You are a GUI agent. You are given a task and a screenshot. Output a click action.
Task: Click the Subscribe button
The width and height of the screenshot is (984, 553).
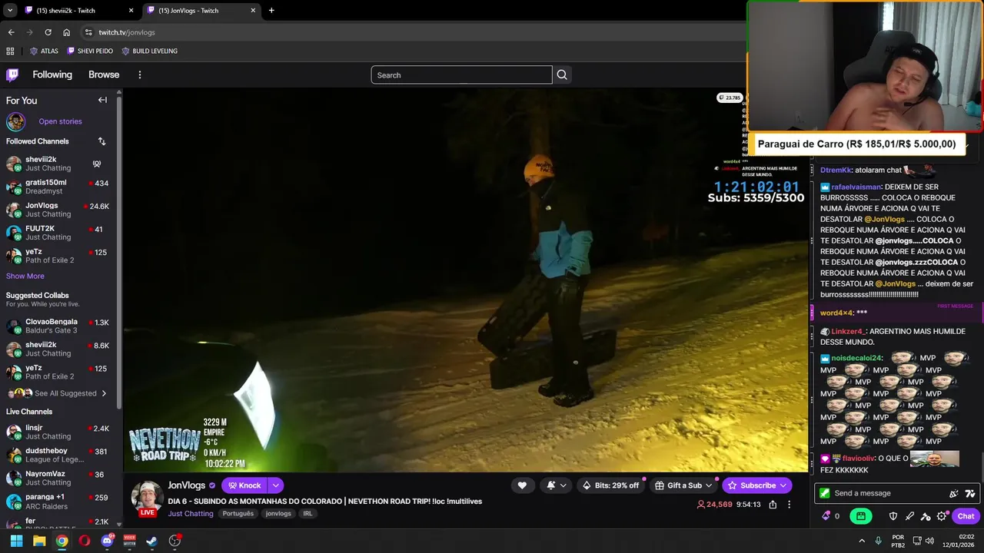coord(756,485)
